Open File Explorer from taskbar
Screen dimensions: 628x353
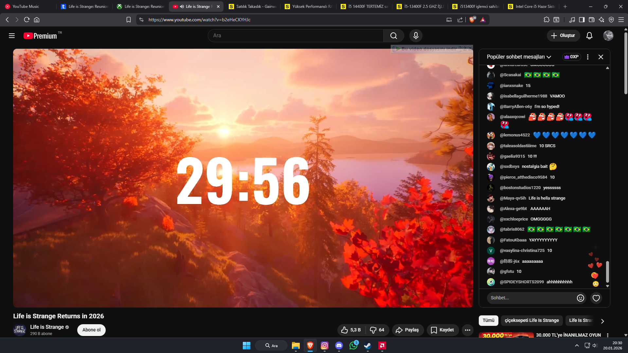coord(296,345)
